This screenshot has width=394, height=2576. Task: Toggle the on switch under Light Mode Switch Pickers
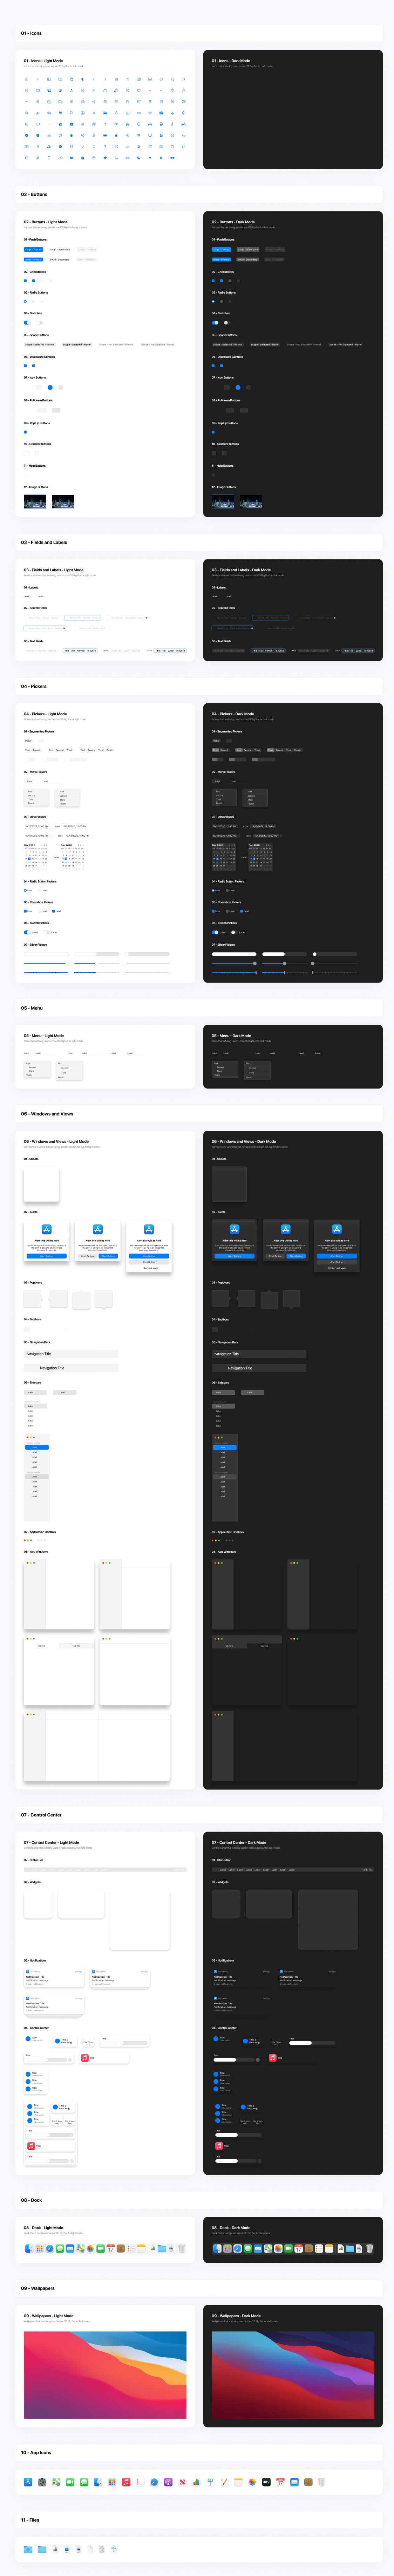click(27, 932)
